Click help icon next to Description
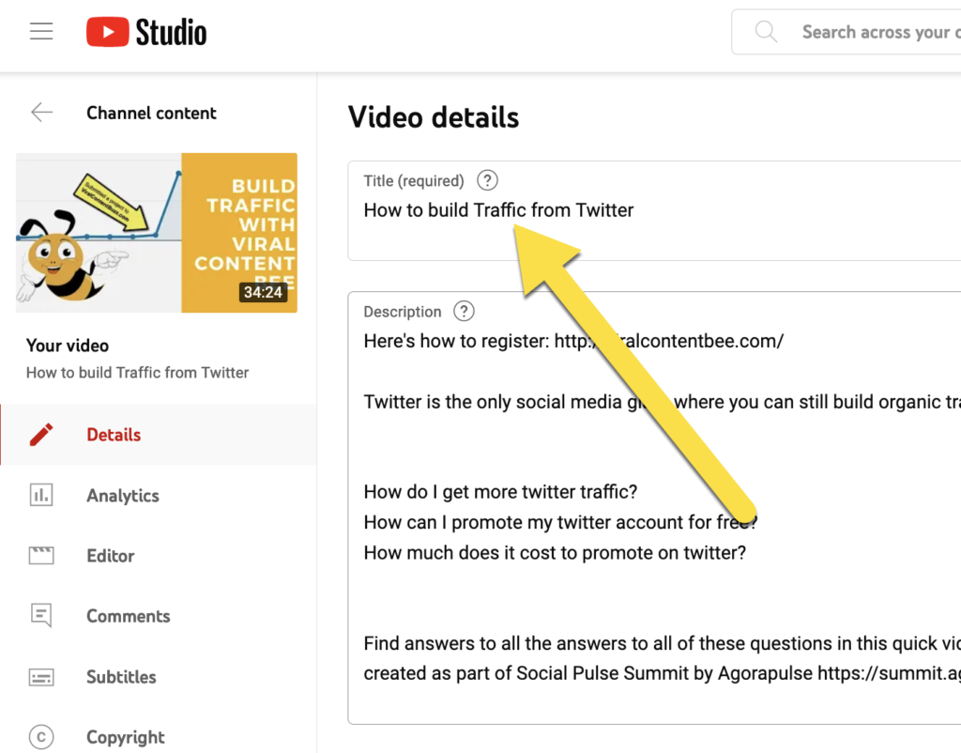This screenshot has width=961, height=753. pyautogui.click(x=464, y=312)
